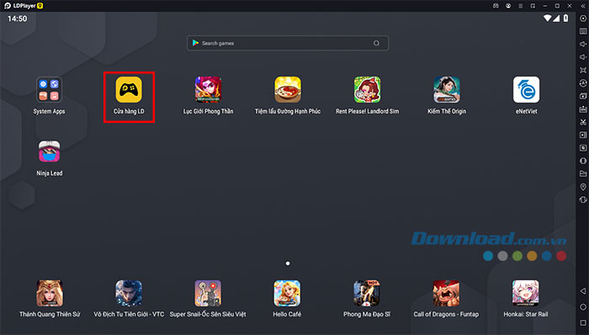This screenshot has width=589, height=335.
Task: Launch the Ninja Lead game
Action: [49, 152]
